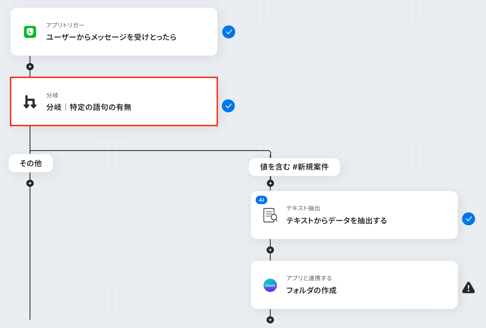The image size is (486, 328).
Task: Click the blue AI badge
Action: (x=261, y=200)
